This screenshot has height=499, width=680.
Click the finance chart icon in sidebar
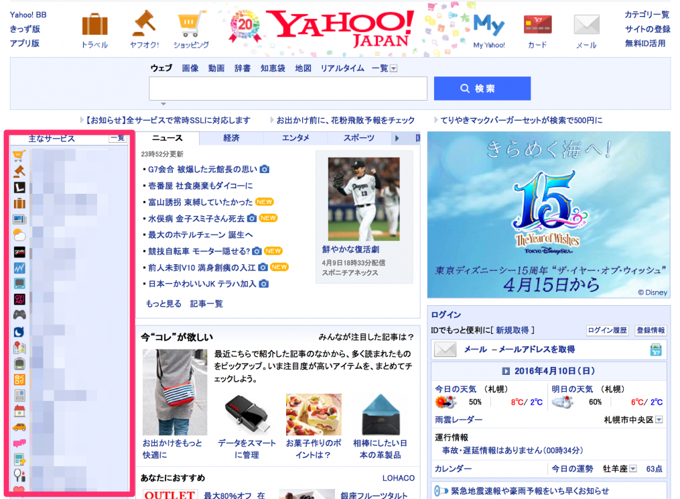pos(19,268)
